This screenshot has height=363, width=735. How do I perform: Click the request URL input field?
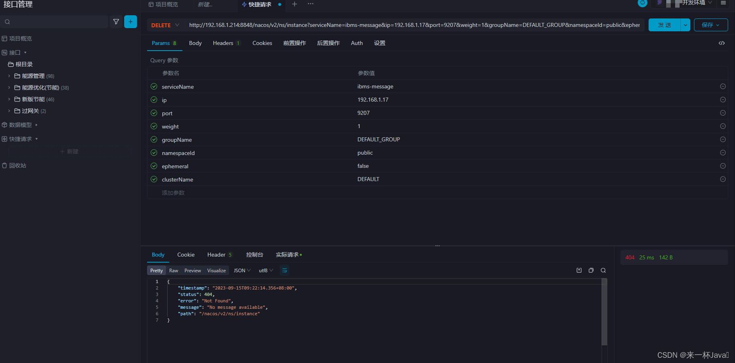414,25
